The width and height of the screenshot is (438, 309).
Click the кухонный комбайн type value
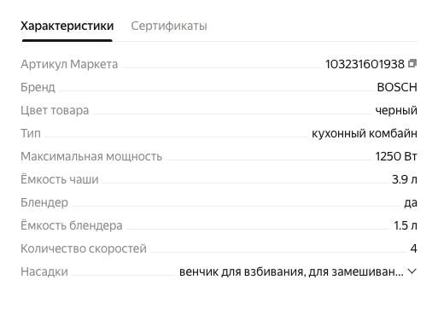coord(365,133)
